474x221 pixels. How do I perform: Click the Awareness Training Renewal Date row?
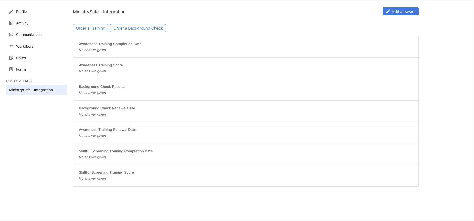245,133
